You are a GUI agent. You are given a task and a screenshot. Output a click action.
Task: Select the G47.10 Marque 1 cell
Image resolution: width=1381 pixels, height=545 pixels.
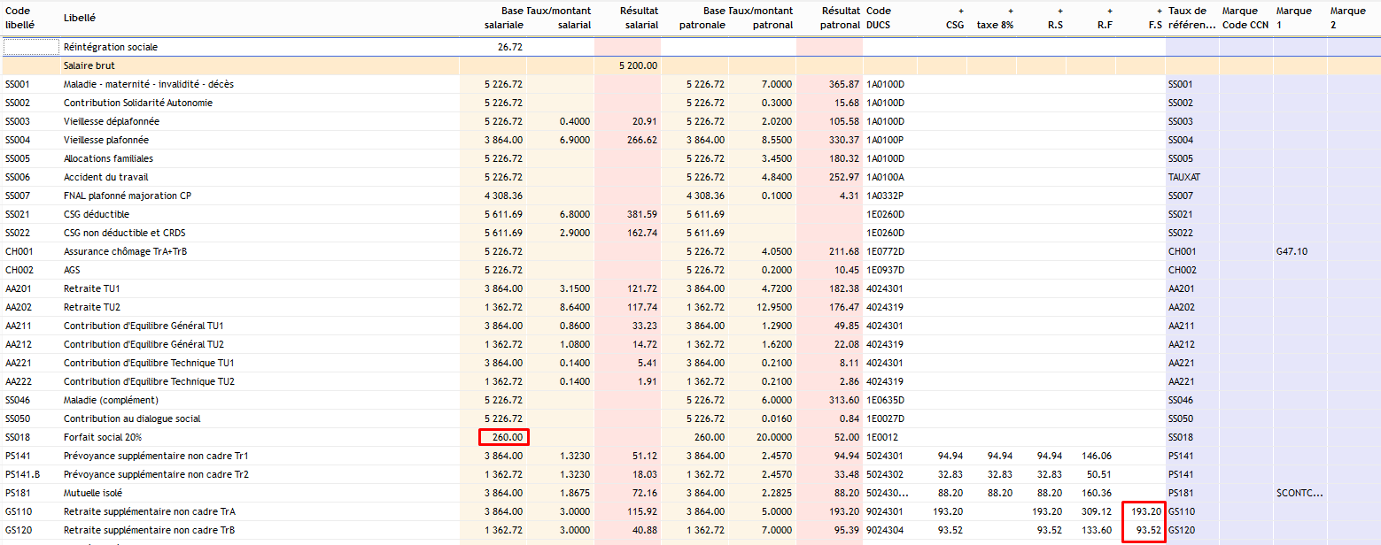[x=1292, y=251]
